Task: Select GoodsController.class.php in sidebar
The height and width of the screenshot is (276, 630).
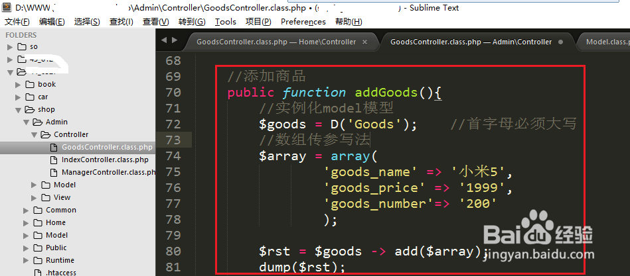Action: tap(78, 147)
